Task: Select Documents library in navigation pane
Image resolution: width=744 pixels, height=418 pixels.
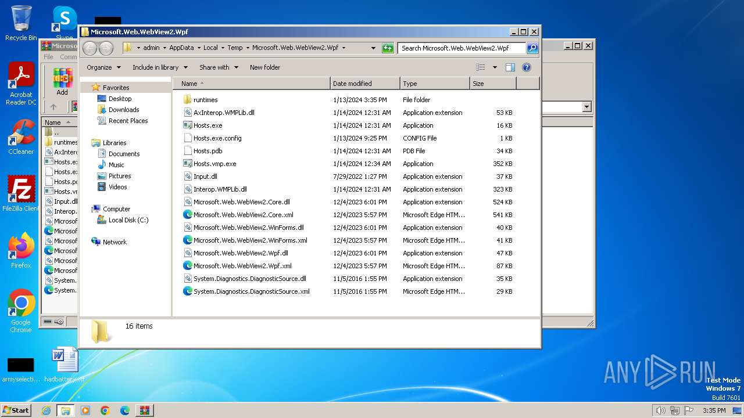Action: [x=124, y=154]
